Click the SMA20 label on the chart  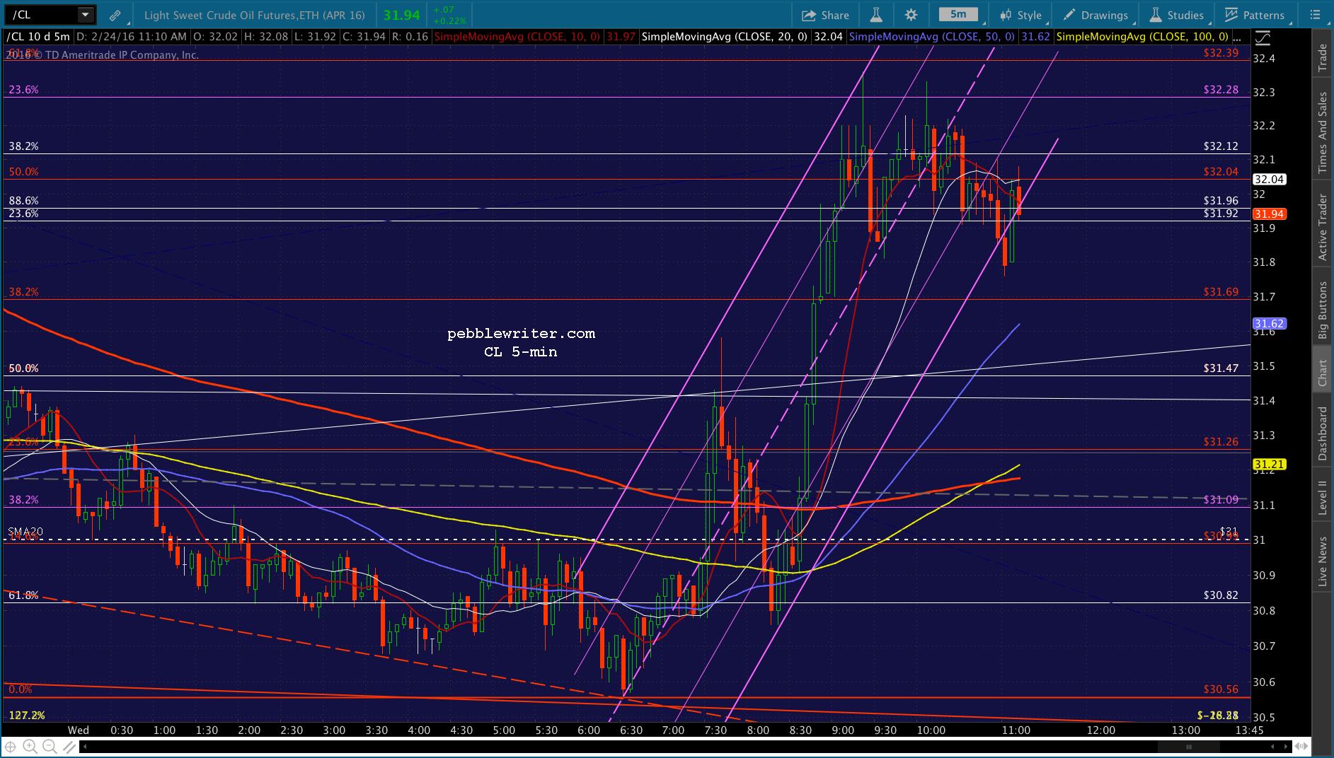tap(25, 532)
